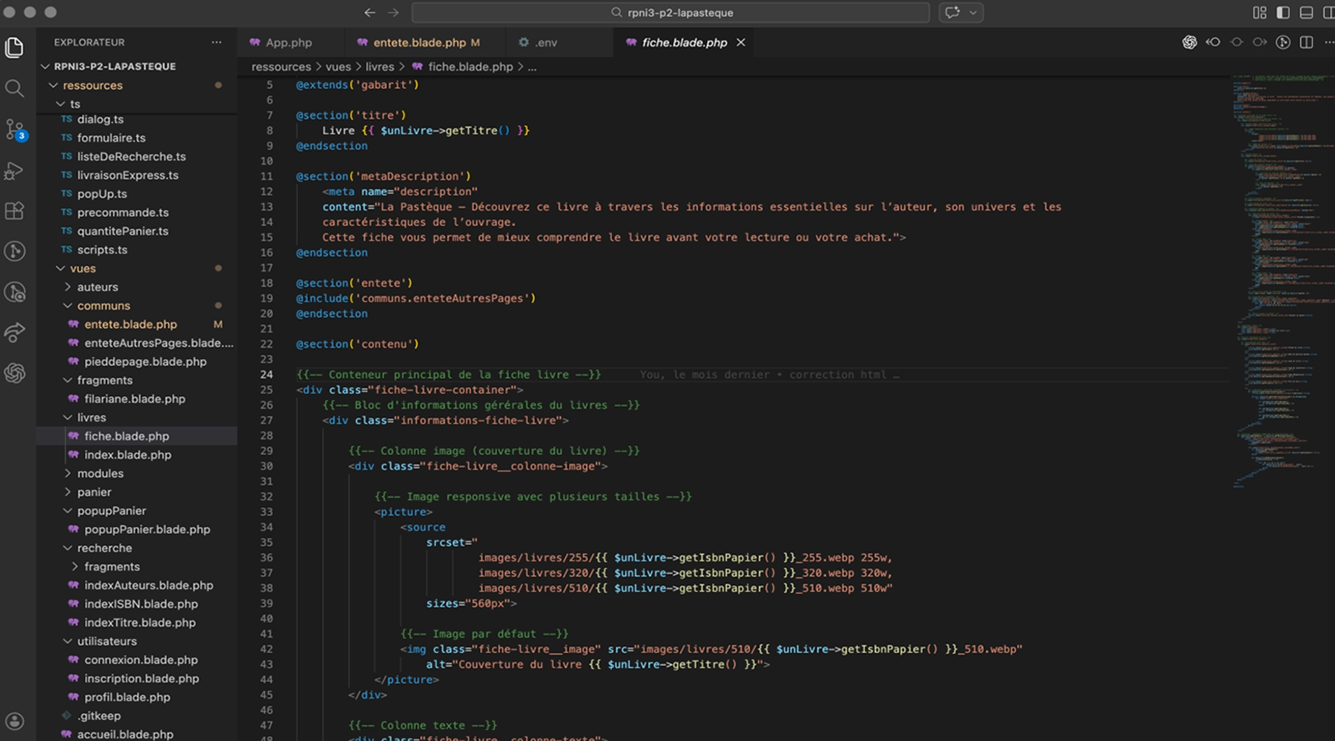Go back using the title bar left arrow
The height and width of the screenshot is (741, 1335).
(370, 13)
